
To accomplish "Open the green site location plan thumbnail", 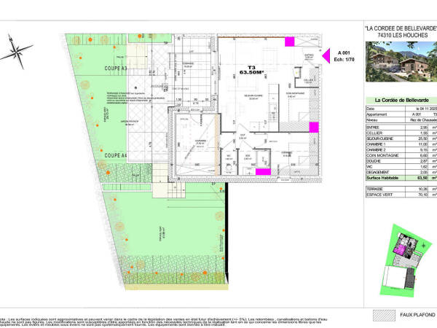I will click(406, 260).
